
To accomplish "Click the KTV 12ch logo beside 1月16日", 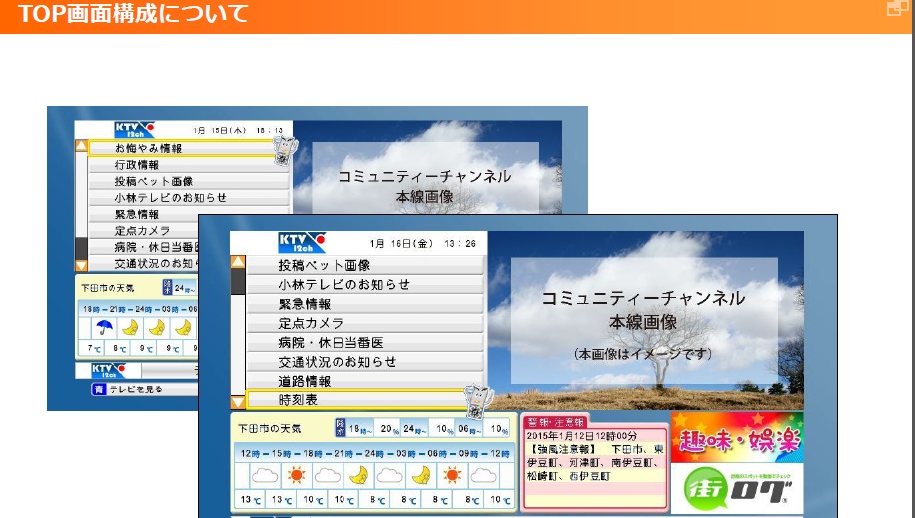I will (302, 242).
